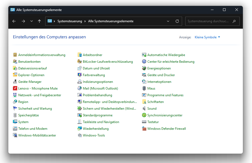Open the Windows Defender Firewall icon
Viewport: 252px width, 163px height.
[x=144, y=129]
